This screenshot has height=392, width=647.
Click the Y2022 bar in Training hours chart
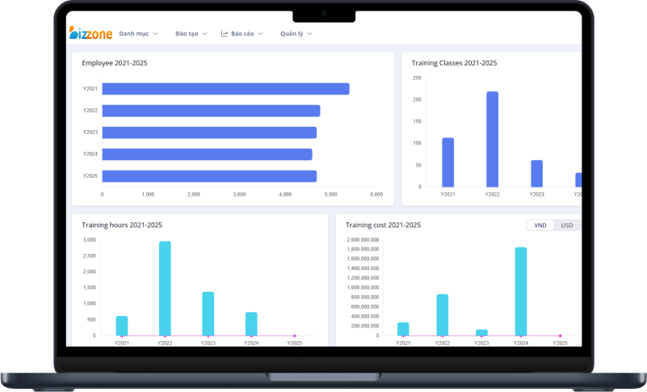[x=165, y=289]
